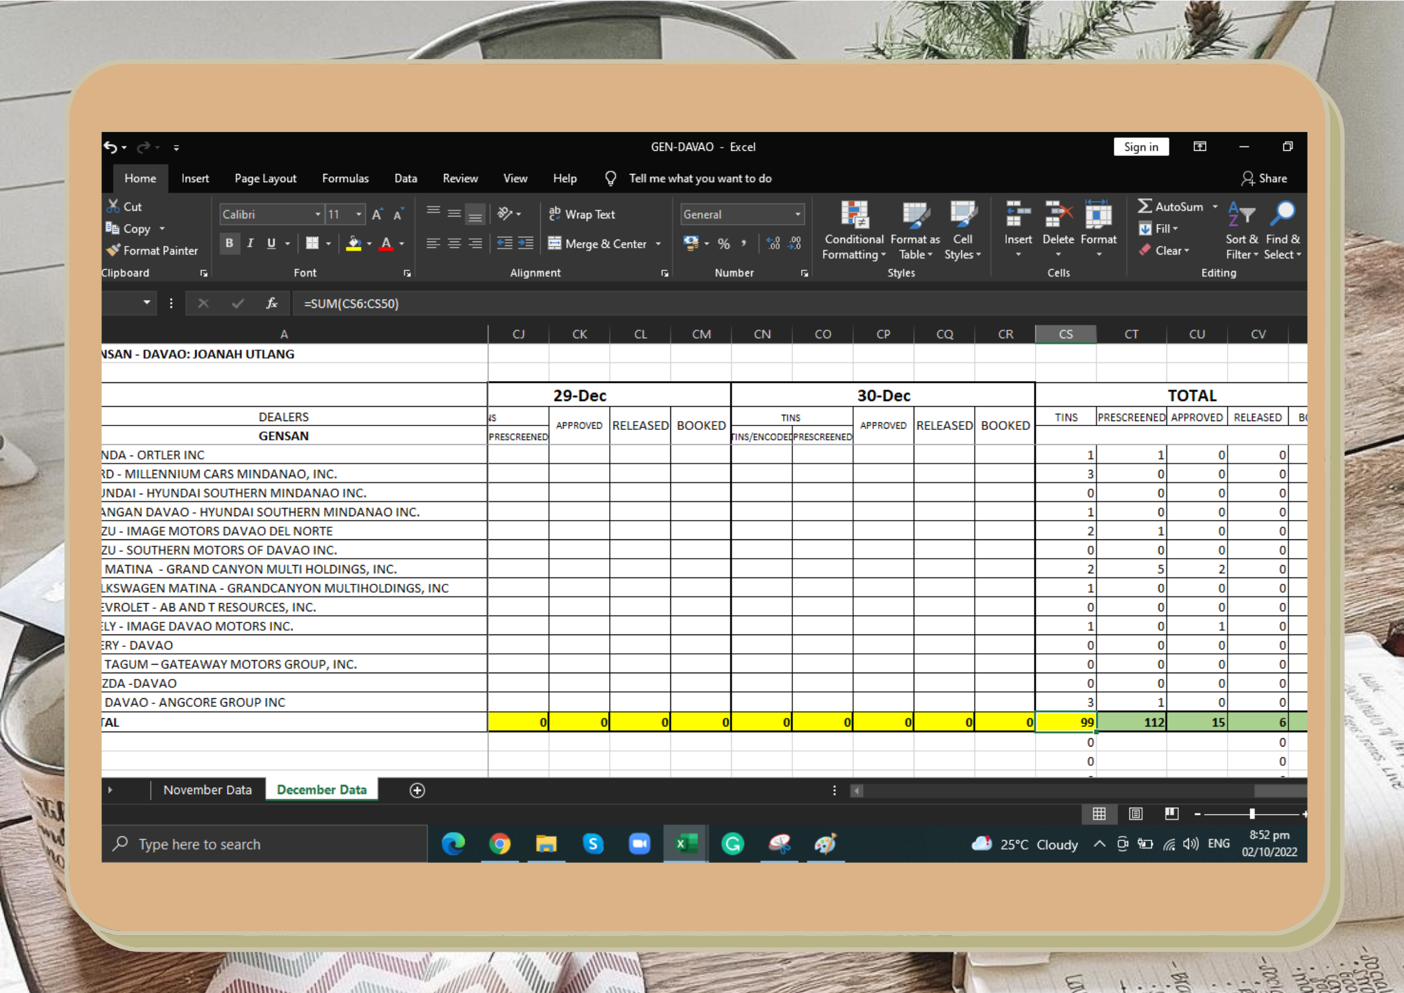Screen dimensions: 1404x993
Task: Click the Format Painter brush icon
Action: pos(113,250)
